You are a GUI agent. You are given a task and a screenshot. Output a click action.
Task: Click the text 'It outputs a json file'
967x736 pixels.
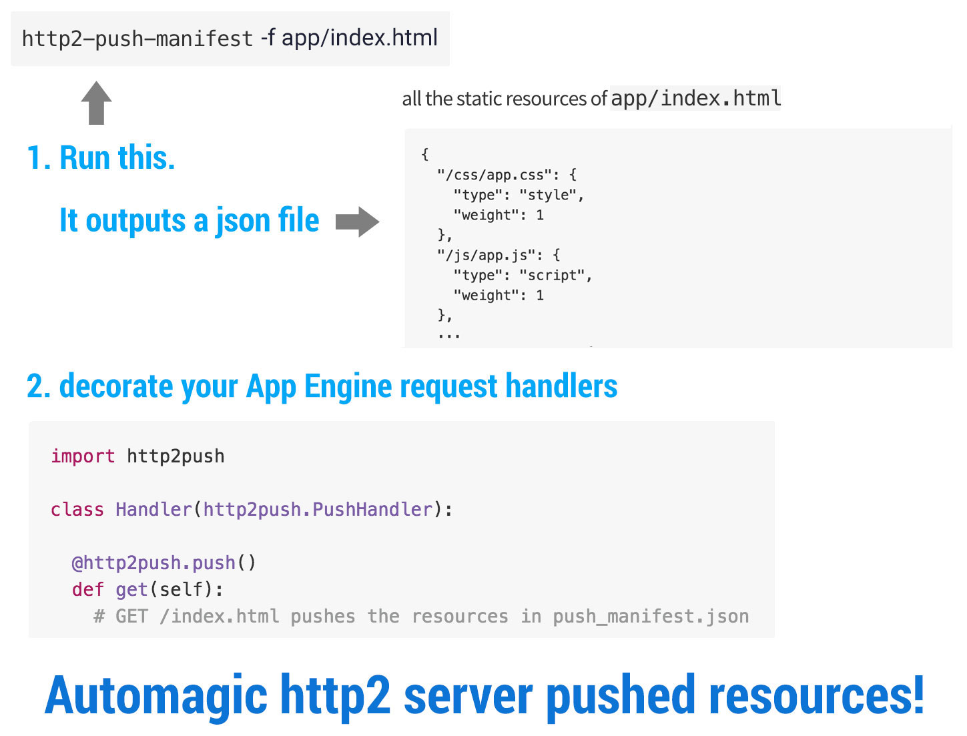click(x=190, y=220)
